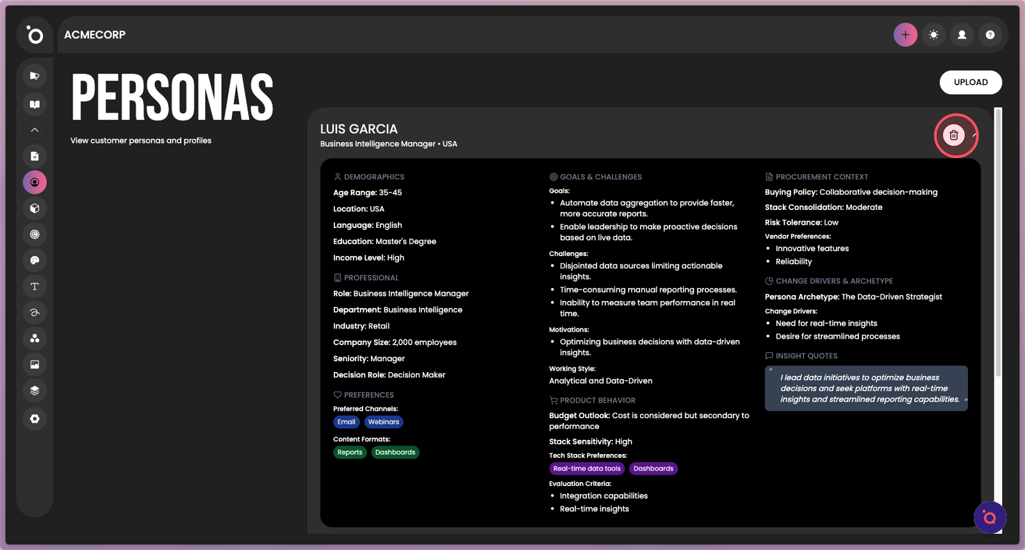
Task: Click the UPLOAD button
Action: [x=970, y=82]
